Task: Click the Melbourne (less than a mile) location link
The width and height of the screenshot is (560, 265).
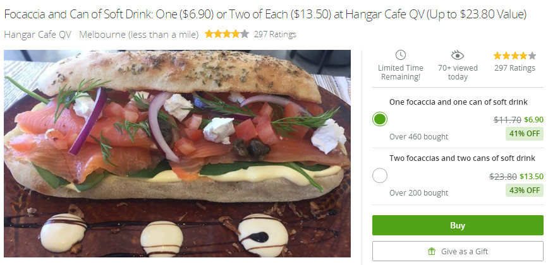Action: point(138,34)
